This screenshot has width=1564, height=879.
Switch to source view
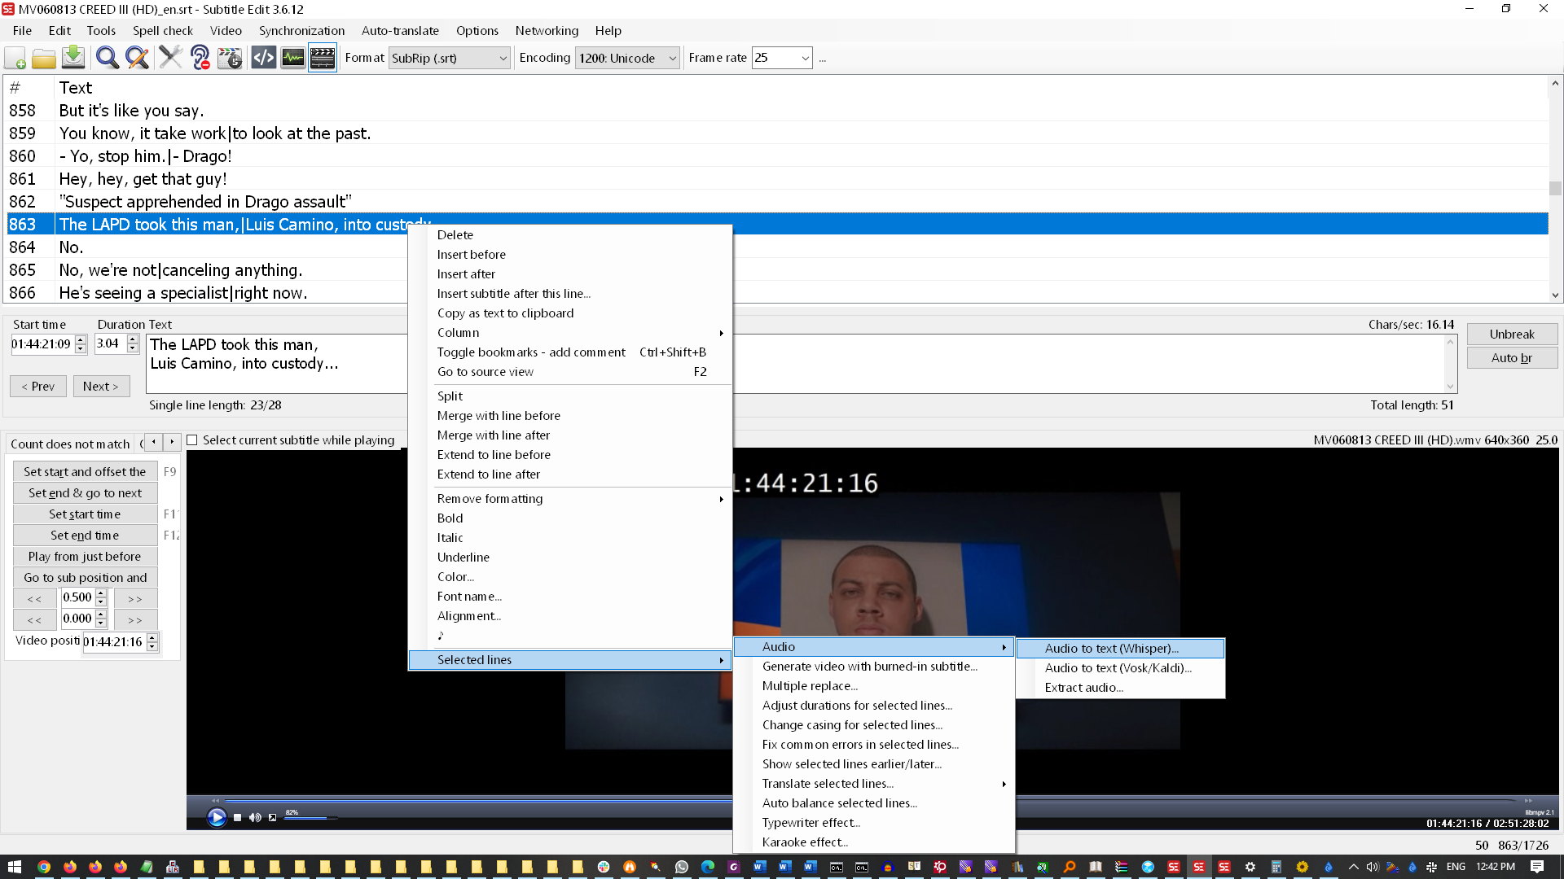click(263, 58)
